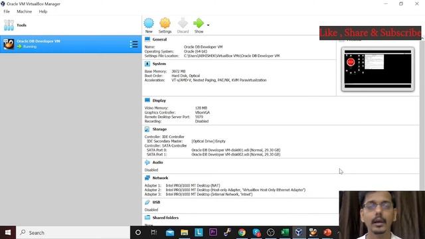Click the Remote Desktop Server Port value

(199, 117)
